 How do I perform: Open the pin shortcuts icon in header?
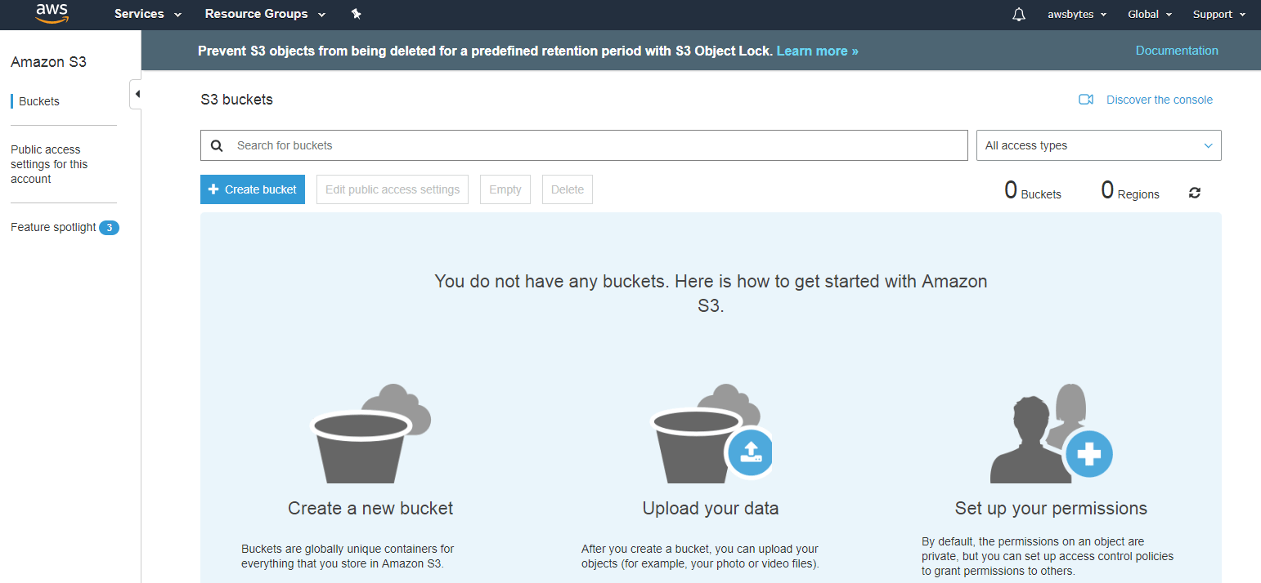356,14
